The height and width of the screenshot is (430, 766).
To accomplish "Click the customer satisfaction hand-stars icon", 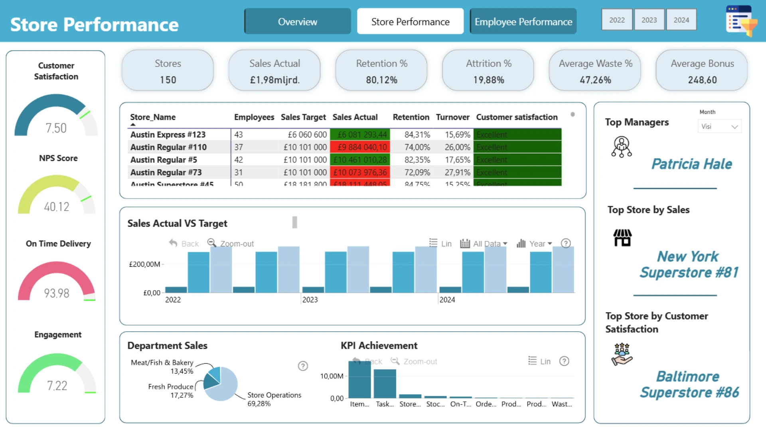I will tap(622, 354).
